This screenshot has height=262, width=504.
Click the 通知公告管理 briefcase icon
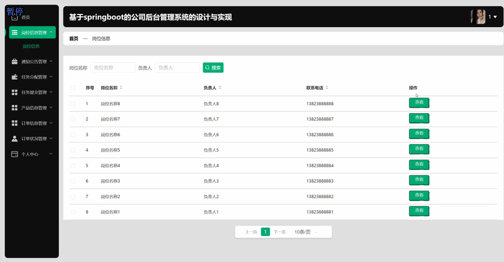point(15,61)
